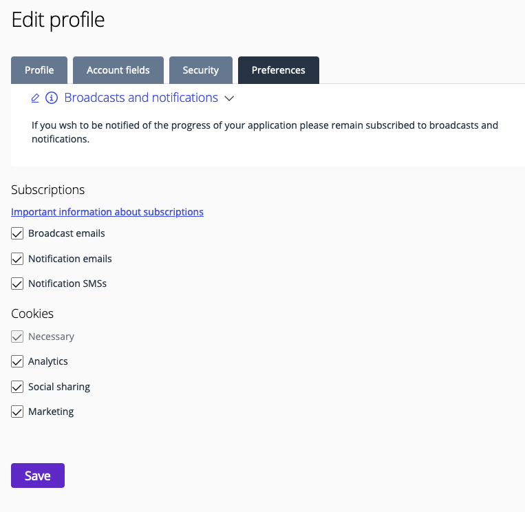Click the Analytics label text
Screen dimensions: 525x512
click(48, 362)
